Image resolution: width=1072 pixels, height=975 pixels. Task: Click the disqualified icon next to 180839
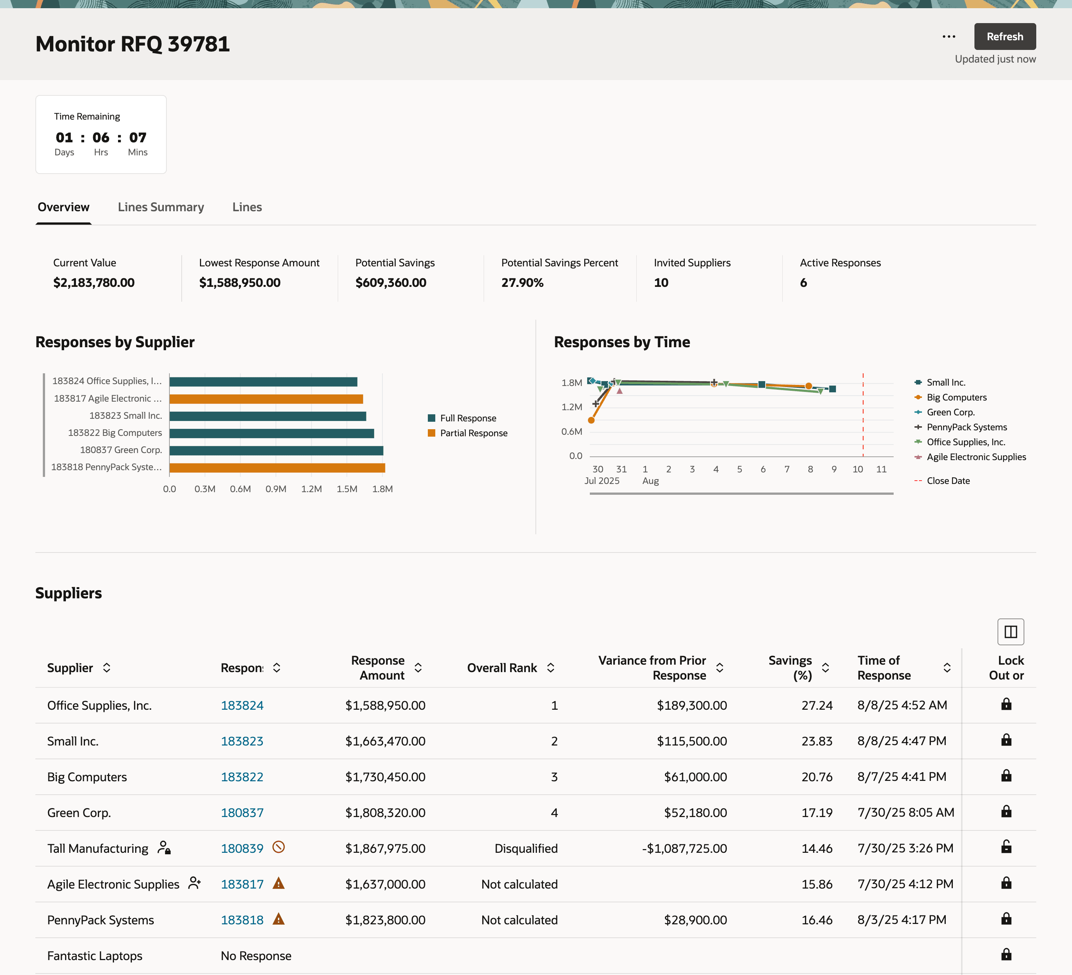(279, 847)
